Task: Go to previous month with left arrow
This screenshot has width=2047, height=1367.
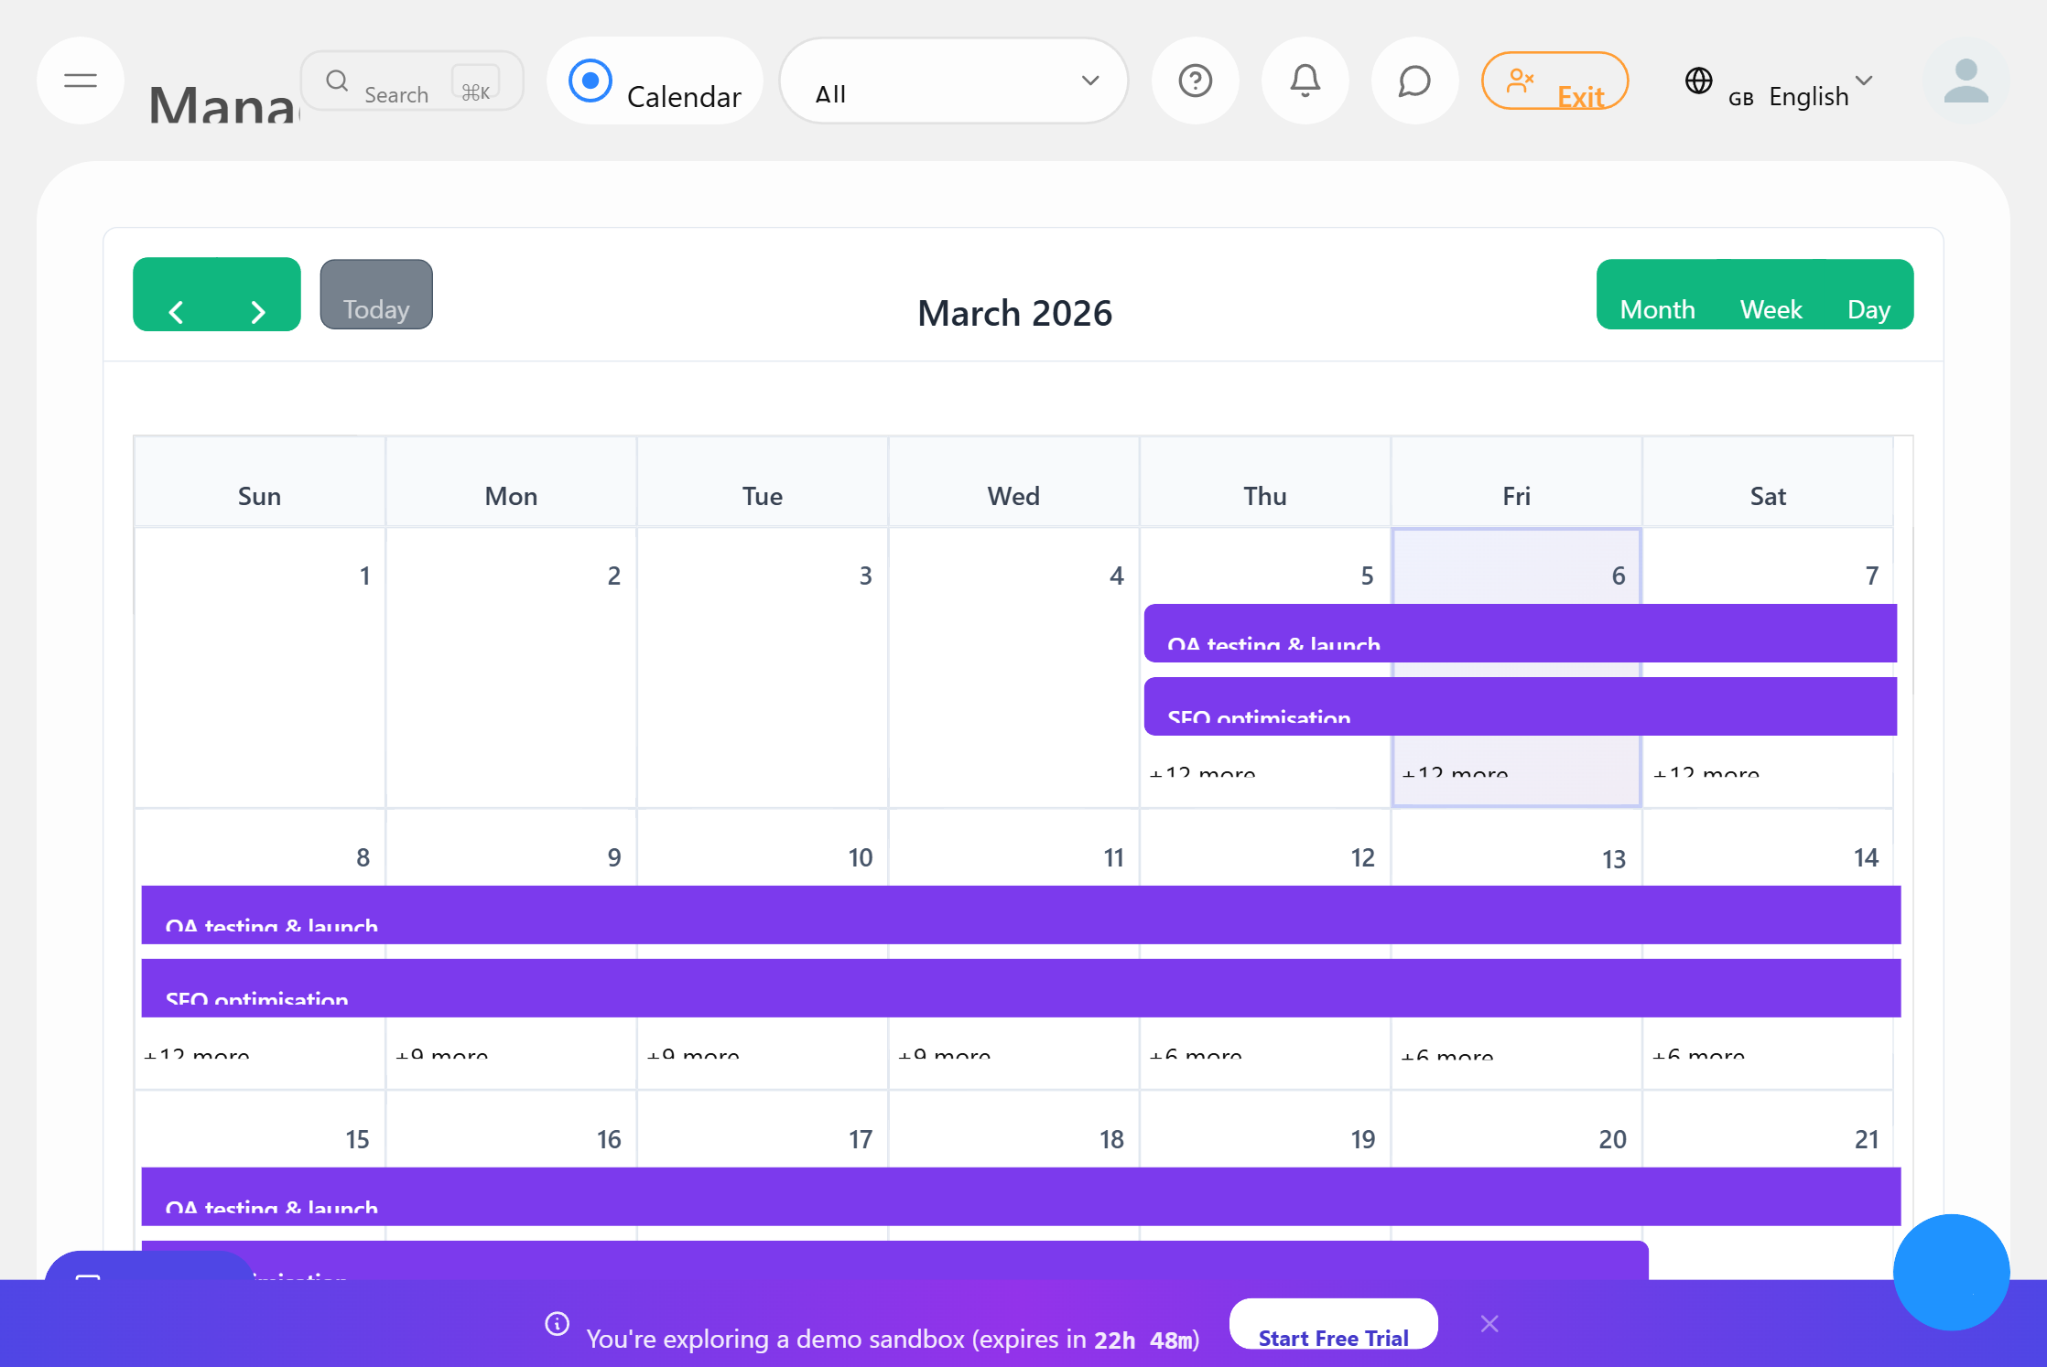Action: pos(177,310)
